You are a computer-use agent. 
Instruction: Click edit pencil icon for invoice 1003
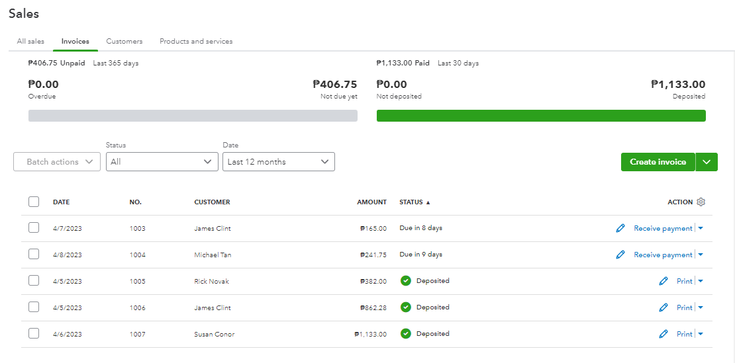coord(620,228)
